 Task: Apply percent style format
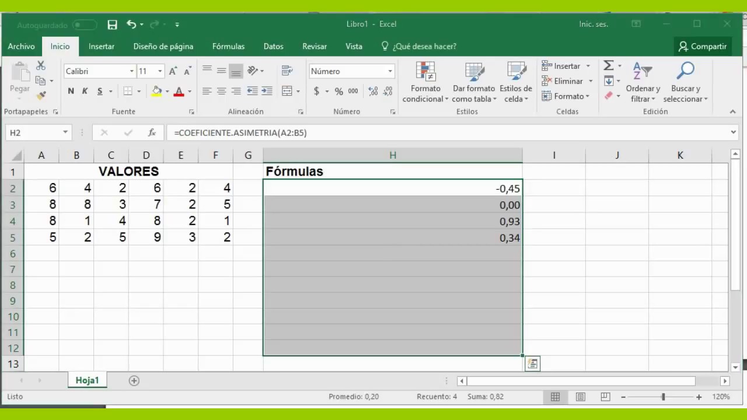pos(338,91)
